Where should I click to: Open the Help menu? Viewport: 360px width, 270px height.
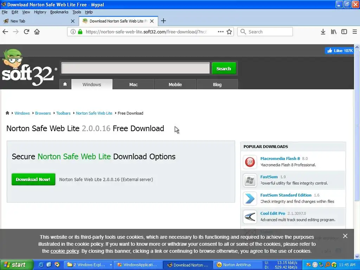(x=89, y=12)
